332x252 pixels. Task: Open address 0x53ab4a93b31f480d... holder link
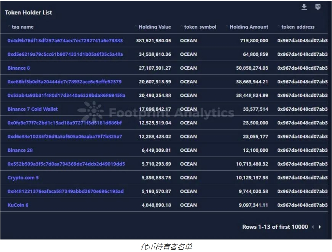click(66, 95)
